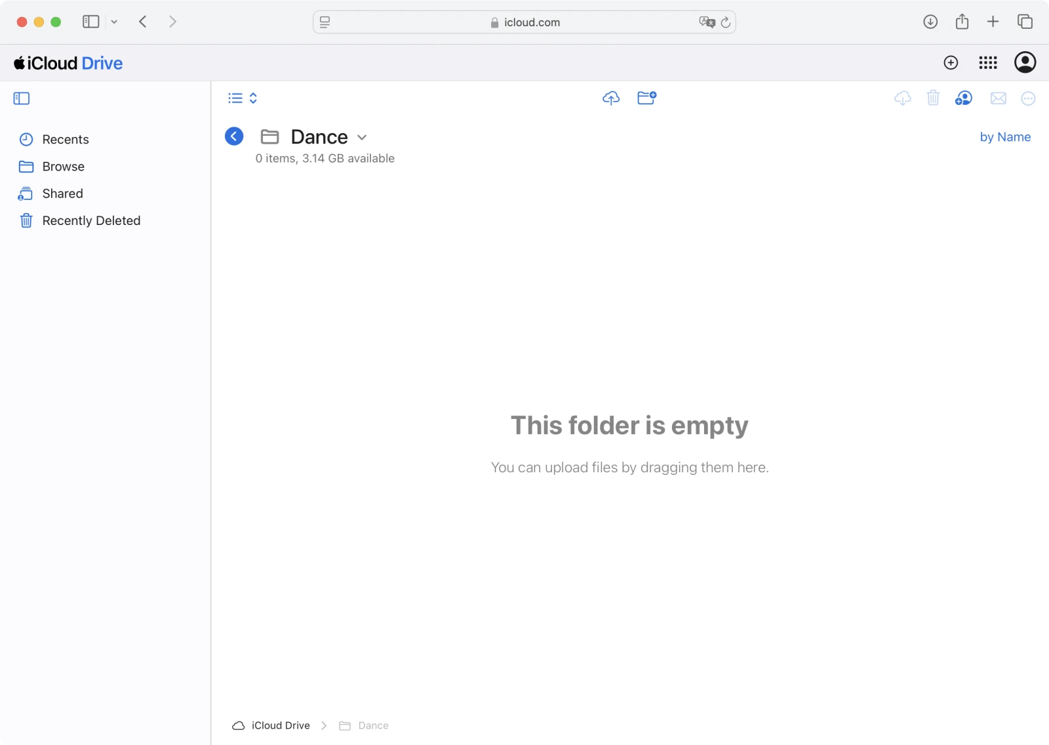This screenshot has width=1049, height=745.
Task: Expand the tab overview chevron in Safari
Action: [x=114, y=22]
